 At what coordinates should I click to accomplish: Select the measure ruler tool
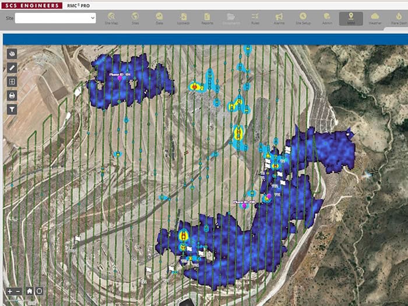click(12, 68)
